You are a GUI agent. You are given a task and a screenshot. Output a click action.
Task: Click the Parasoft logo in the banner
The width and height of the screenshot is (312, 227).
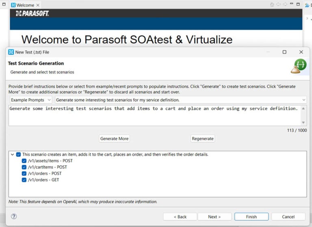(x=32, y=13)
